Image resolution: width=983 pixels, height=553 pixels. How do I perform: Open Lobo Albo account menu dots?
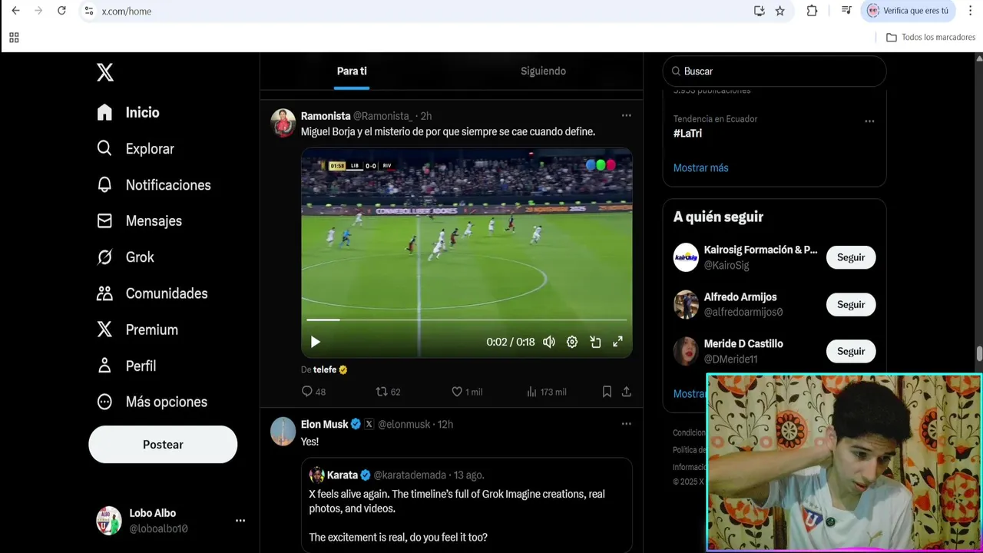coord(240,521)
